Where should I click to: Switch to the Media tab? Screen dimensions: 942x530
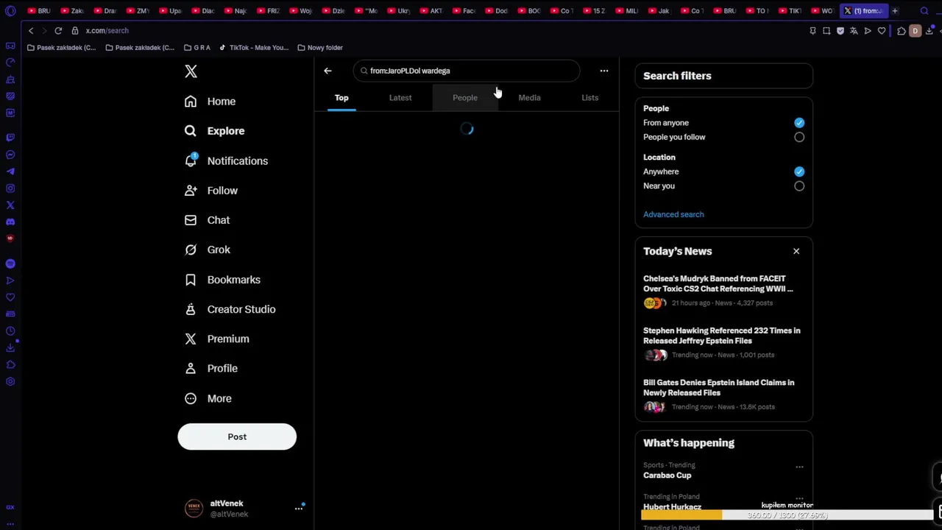point(529,98)
